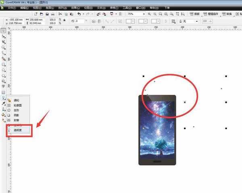242x193 pixels.
Task: Choose 阴影 (Shadow) from the flyout
Action: tap(18, 115)
